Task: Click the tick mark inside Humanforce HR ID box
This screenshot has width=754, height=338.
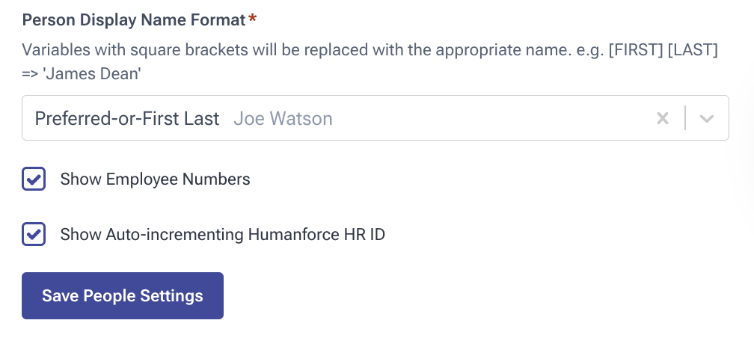Action: tap(34, 234)
